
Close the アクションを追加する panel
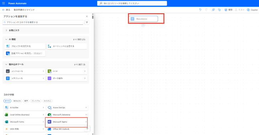click(87, 16)
